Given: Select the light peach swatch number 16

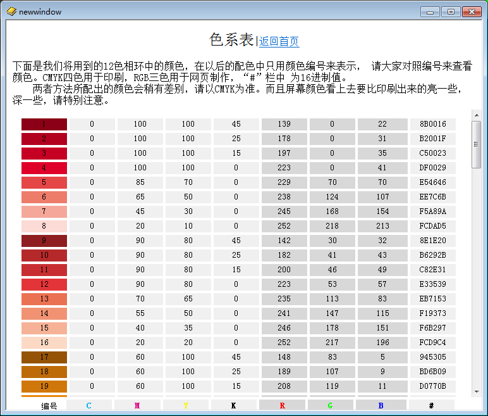Looking at the screenshot, I should pos(44,343).
